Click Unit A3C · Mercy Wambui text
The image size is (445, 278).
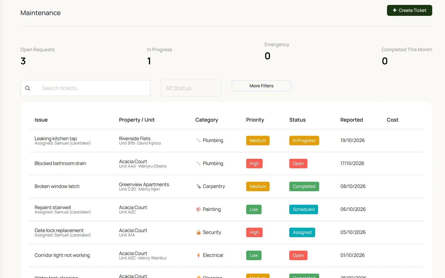pos(143,258)
